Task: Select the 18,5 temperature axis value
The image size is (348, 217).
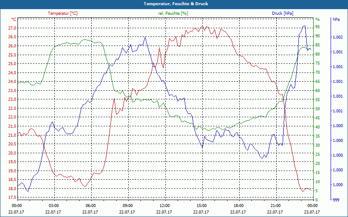Action: pos(13,180)
